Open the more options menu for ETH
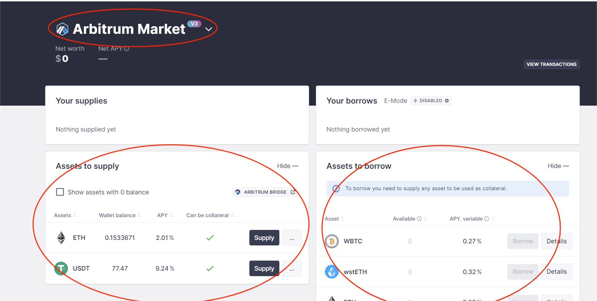The image size is (597, 301). [x=292, y=238]
